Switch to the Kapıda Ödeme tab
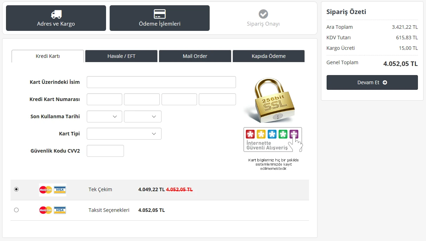 [269, 56]
